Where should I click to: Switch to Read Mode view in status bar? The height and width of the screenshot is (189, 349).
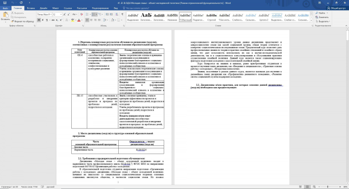coord(300,187)
